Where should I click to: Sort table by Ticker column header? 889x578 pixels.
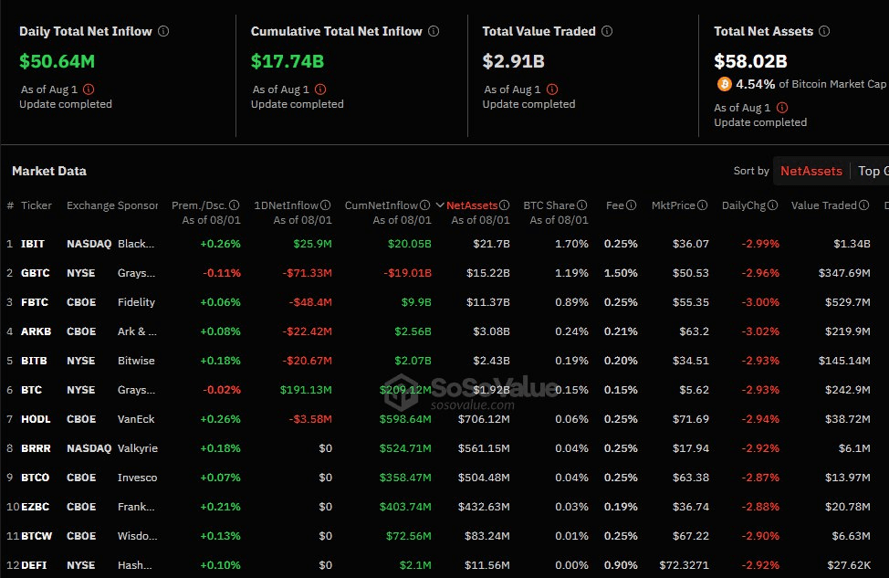(37, 205)
